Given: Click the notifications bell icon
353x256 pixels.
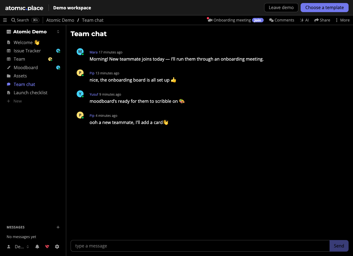Looking at the screenshot, I should coord(37,247).
